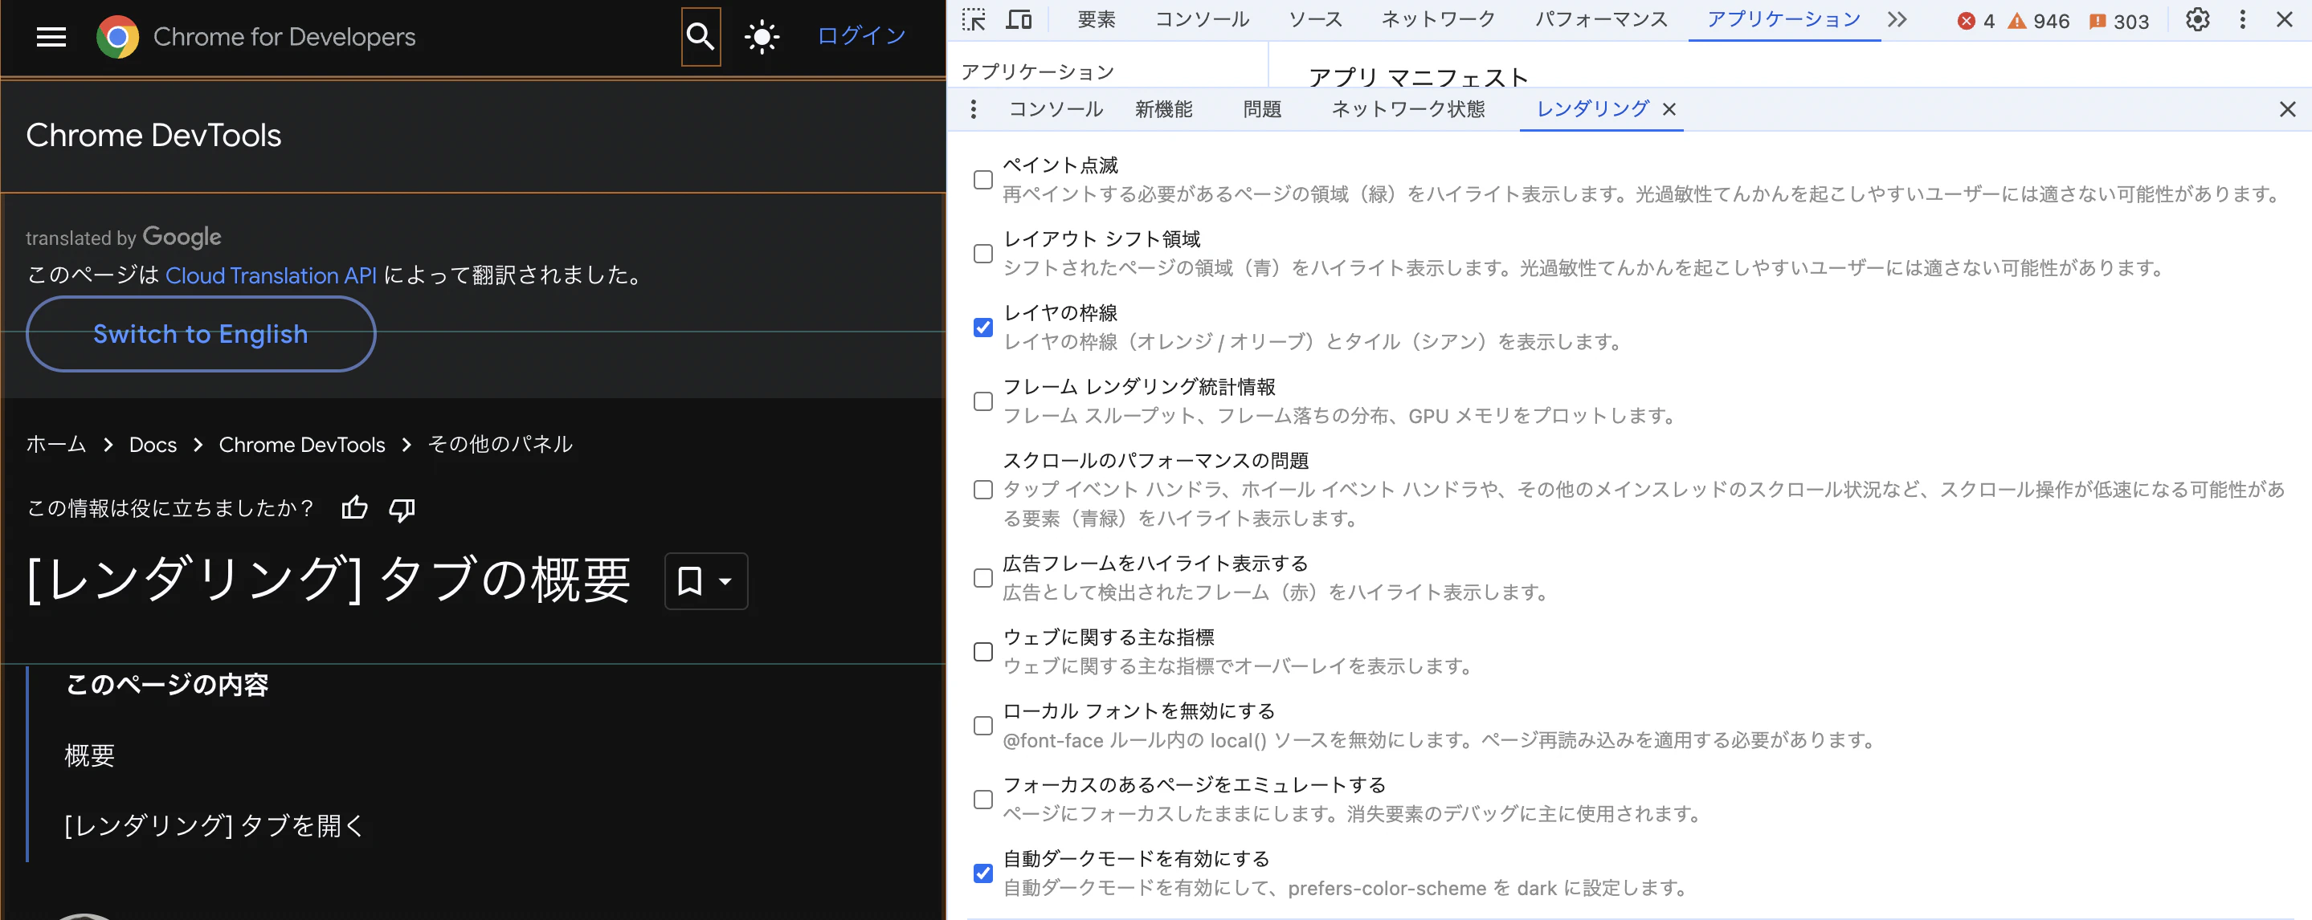2312x920 pixels.
Task: Enable 広告フレームをハイライト表示する checkbox
Action: [982, 578]
